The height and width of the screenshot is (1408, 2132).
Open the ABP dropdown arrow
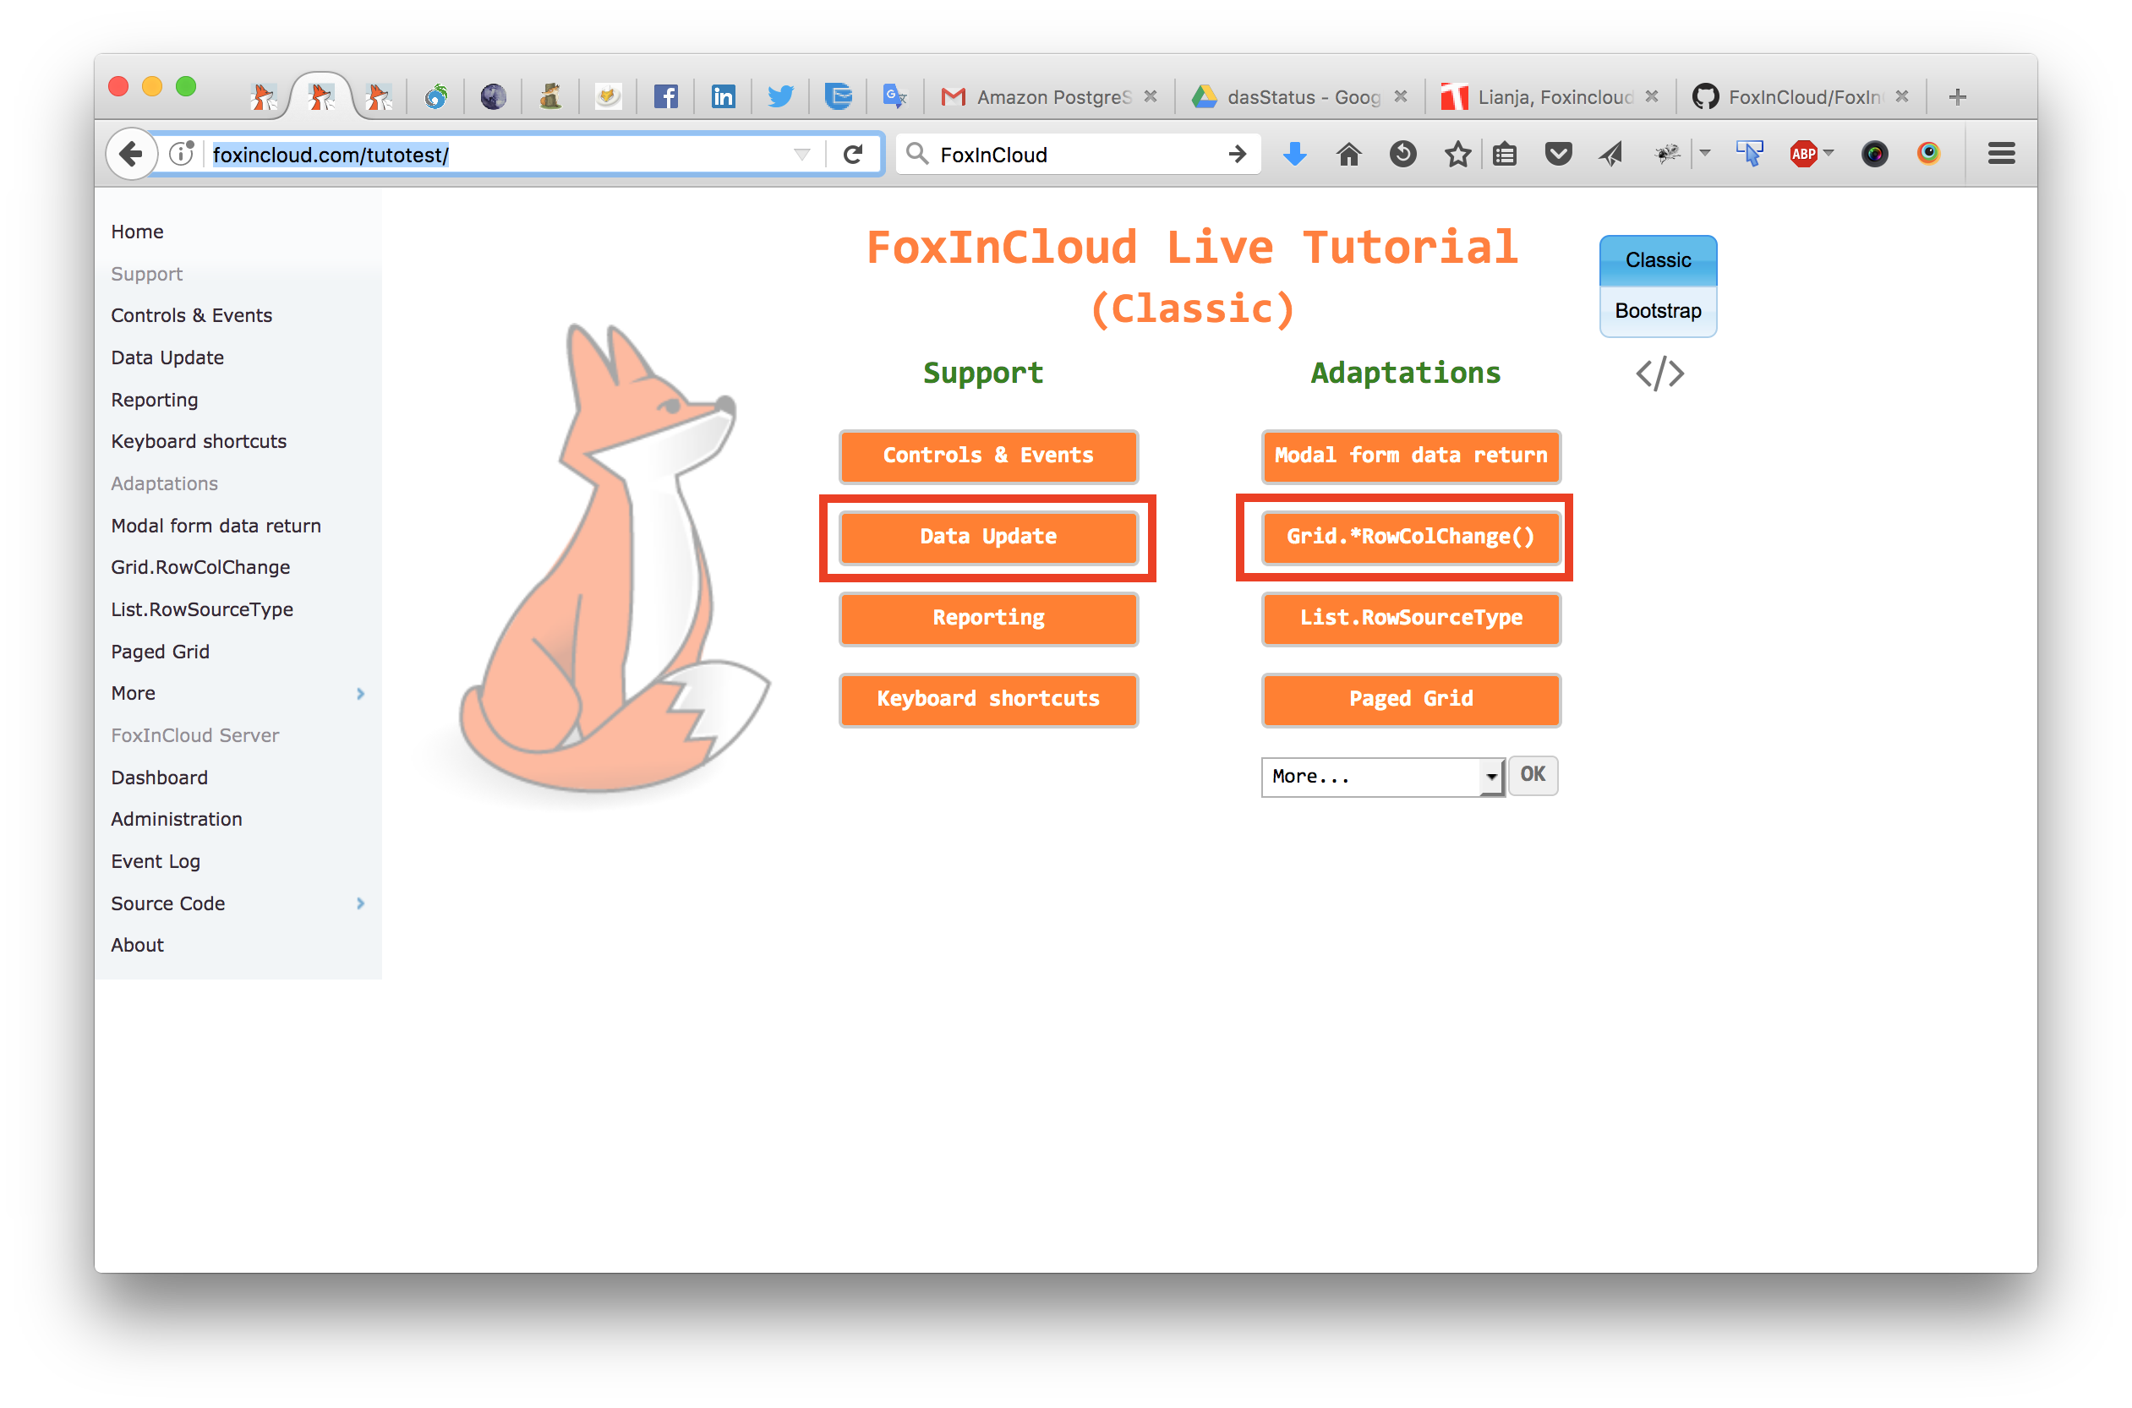point(1829,154)
